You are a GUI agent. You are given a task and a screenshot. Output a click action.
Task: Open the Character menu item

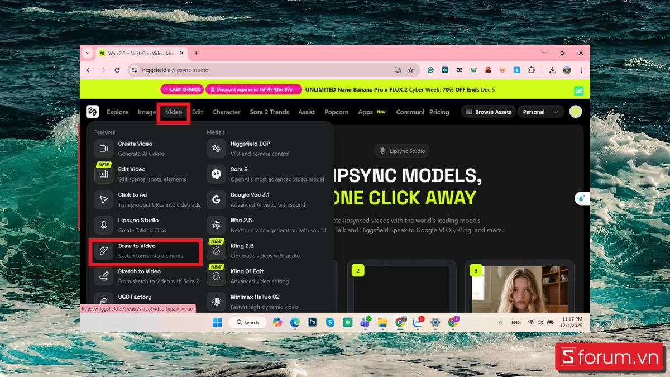tap(226, 112)
